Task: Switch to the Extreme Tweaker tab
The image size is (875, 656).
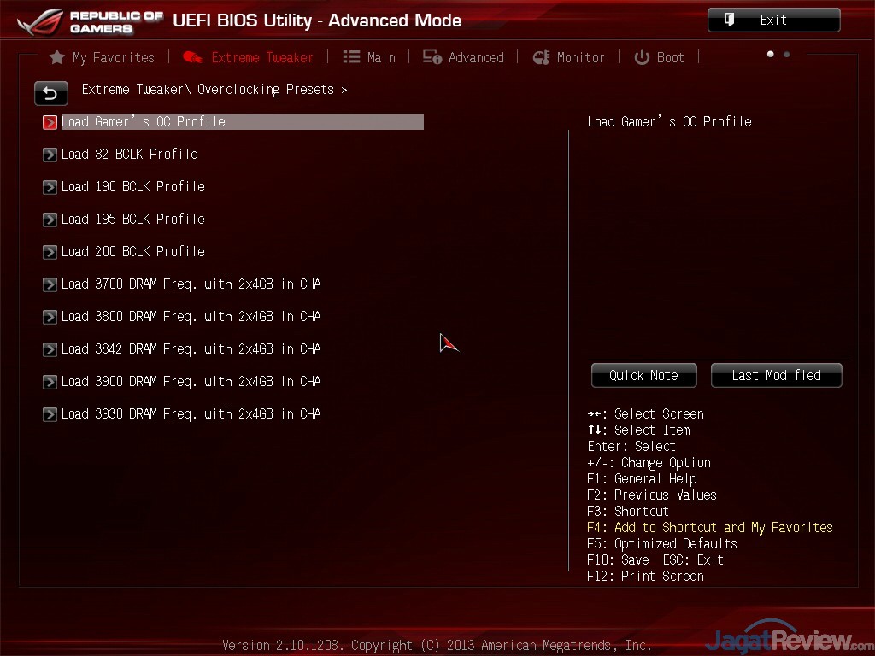Action: (249, 57)
